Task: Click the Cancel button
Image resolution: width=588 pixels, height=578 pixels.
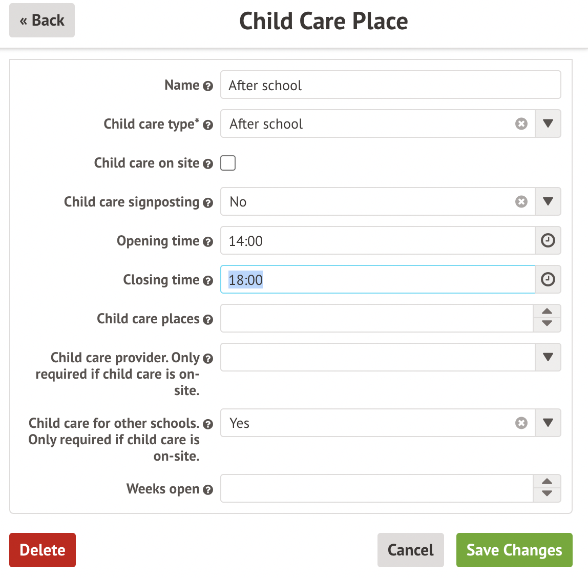Action: (410, 550)
